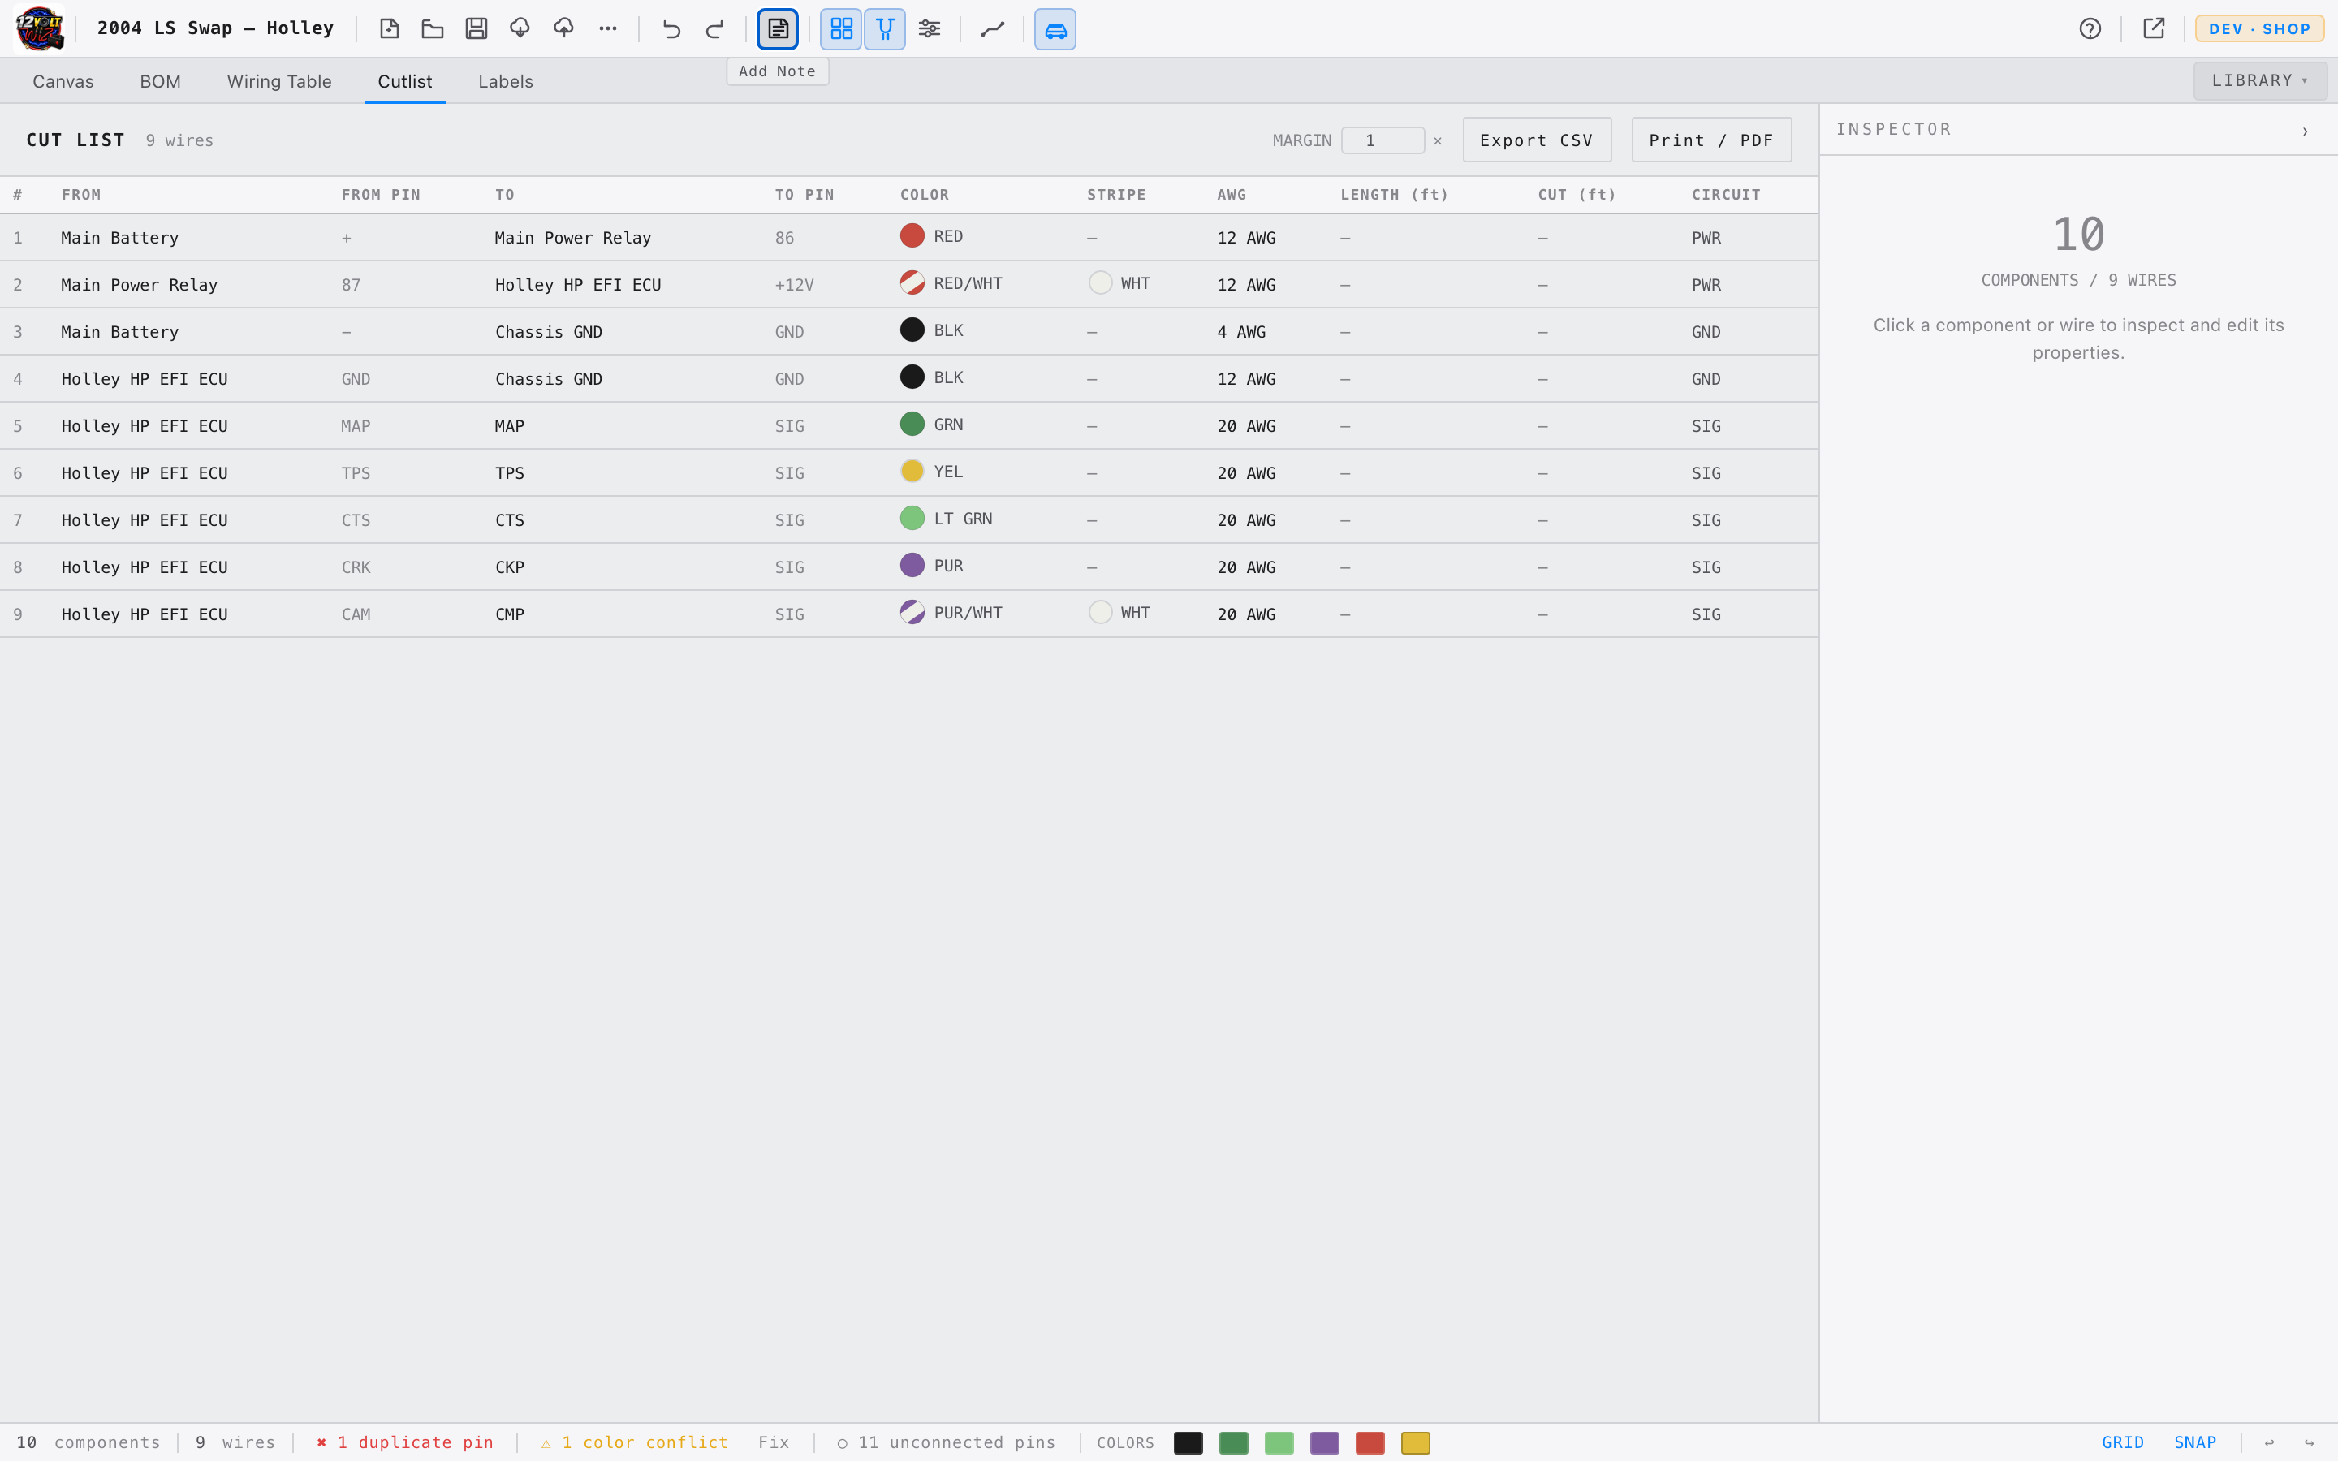Click the 11 unconnected pins status

click(x=946, y=1442)
